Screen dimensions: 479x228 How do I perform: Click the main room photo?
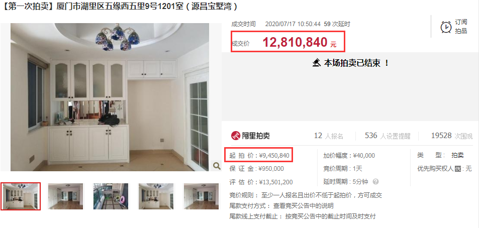[x=110, y=97]
